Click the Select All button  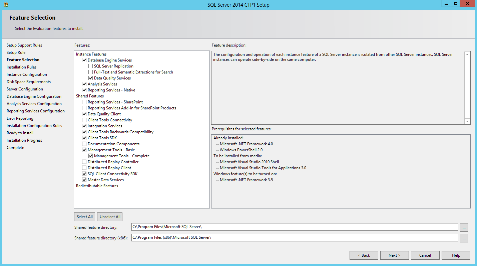[x=84, y=217]
